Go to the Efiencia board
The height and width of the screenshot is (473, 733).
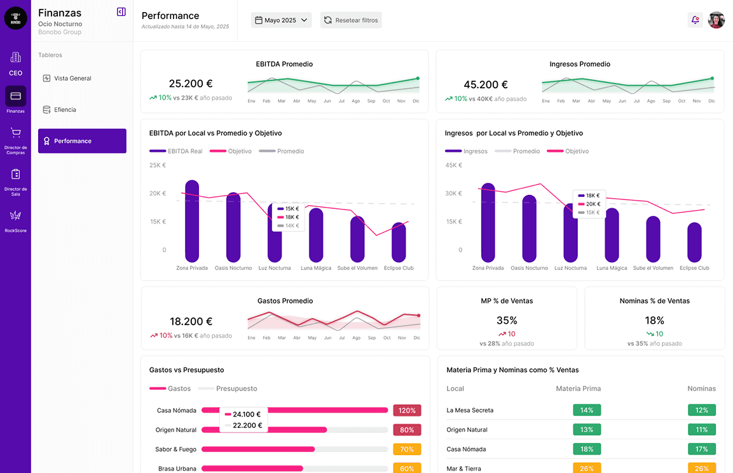(x=65, y=110)
